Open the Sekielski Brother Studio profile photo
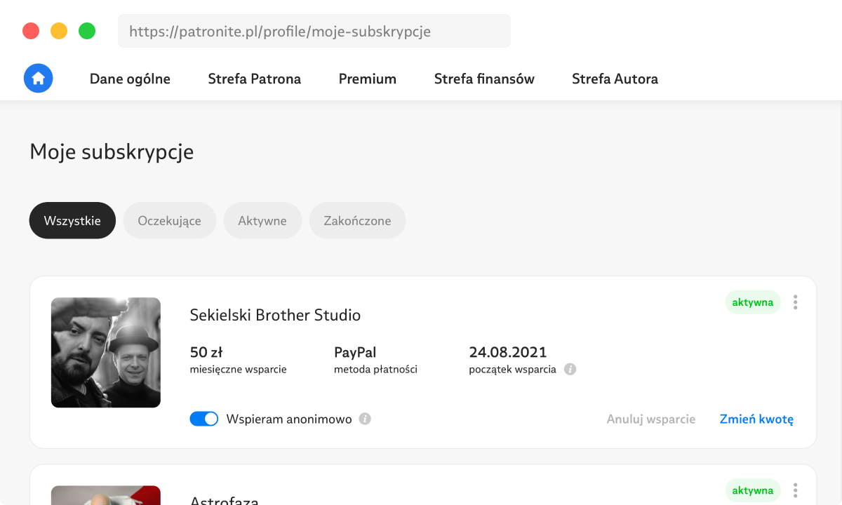 coord(106,353)
